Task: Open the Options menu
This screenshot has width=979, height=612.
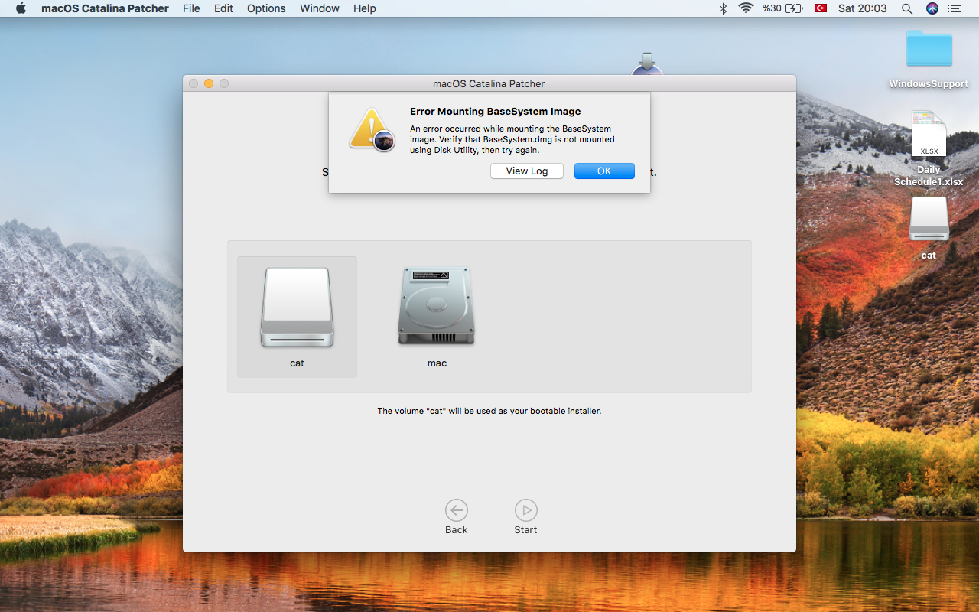Action: pyautogui.click(x=266, y=8)
